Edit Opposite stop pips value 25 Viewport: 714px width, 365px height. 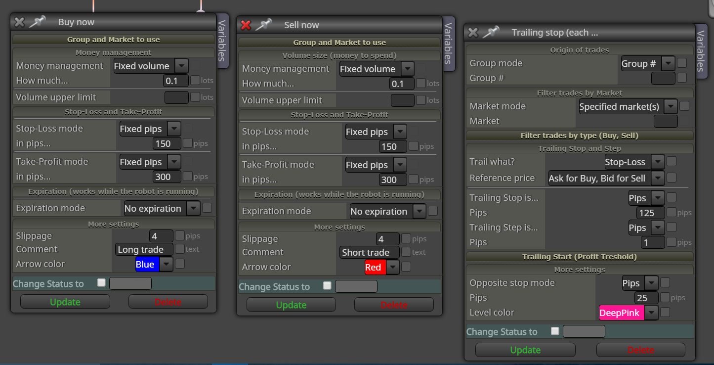[647, 298]
